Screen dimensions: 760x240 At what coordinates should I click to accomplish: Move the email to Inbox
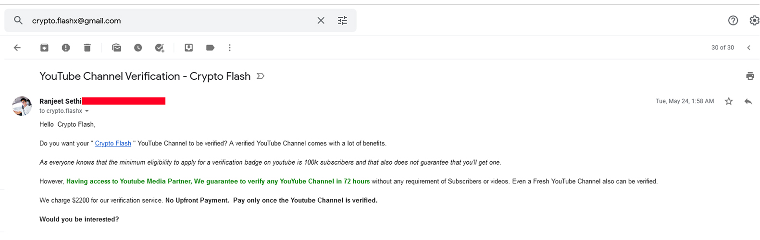(189, 48)
